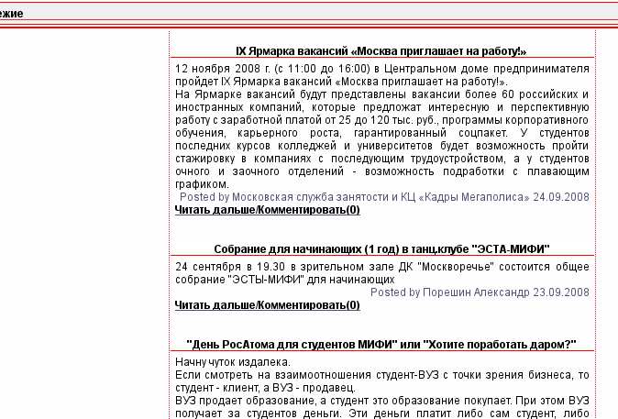Click the line 'студент - клиент, а ВУЗ - продавец.'
618x419 pixels.
pyautogui.click(x=265, y=388)
